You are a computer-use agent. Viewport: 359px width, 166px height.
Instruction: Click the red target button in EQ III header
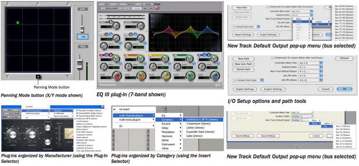(x=157, y=8)
